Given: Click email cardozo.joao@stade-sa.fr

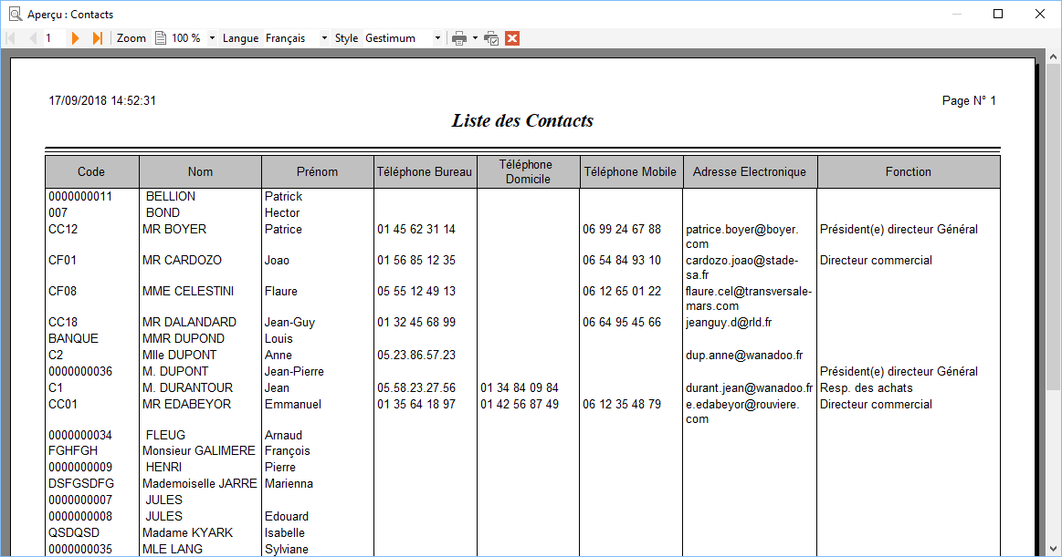Looking at the screenshot, I should 741,268.
